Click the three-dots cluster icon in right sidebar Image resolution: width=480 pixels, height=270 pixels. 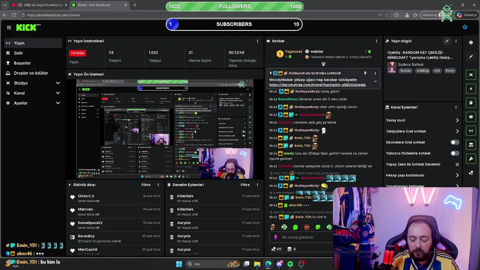pyautogui.click(x=471, y=173)
